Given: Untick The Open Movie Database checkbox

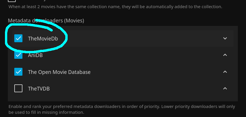Looking at the screenshot, I should (x=18, y=72).
